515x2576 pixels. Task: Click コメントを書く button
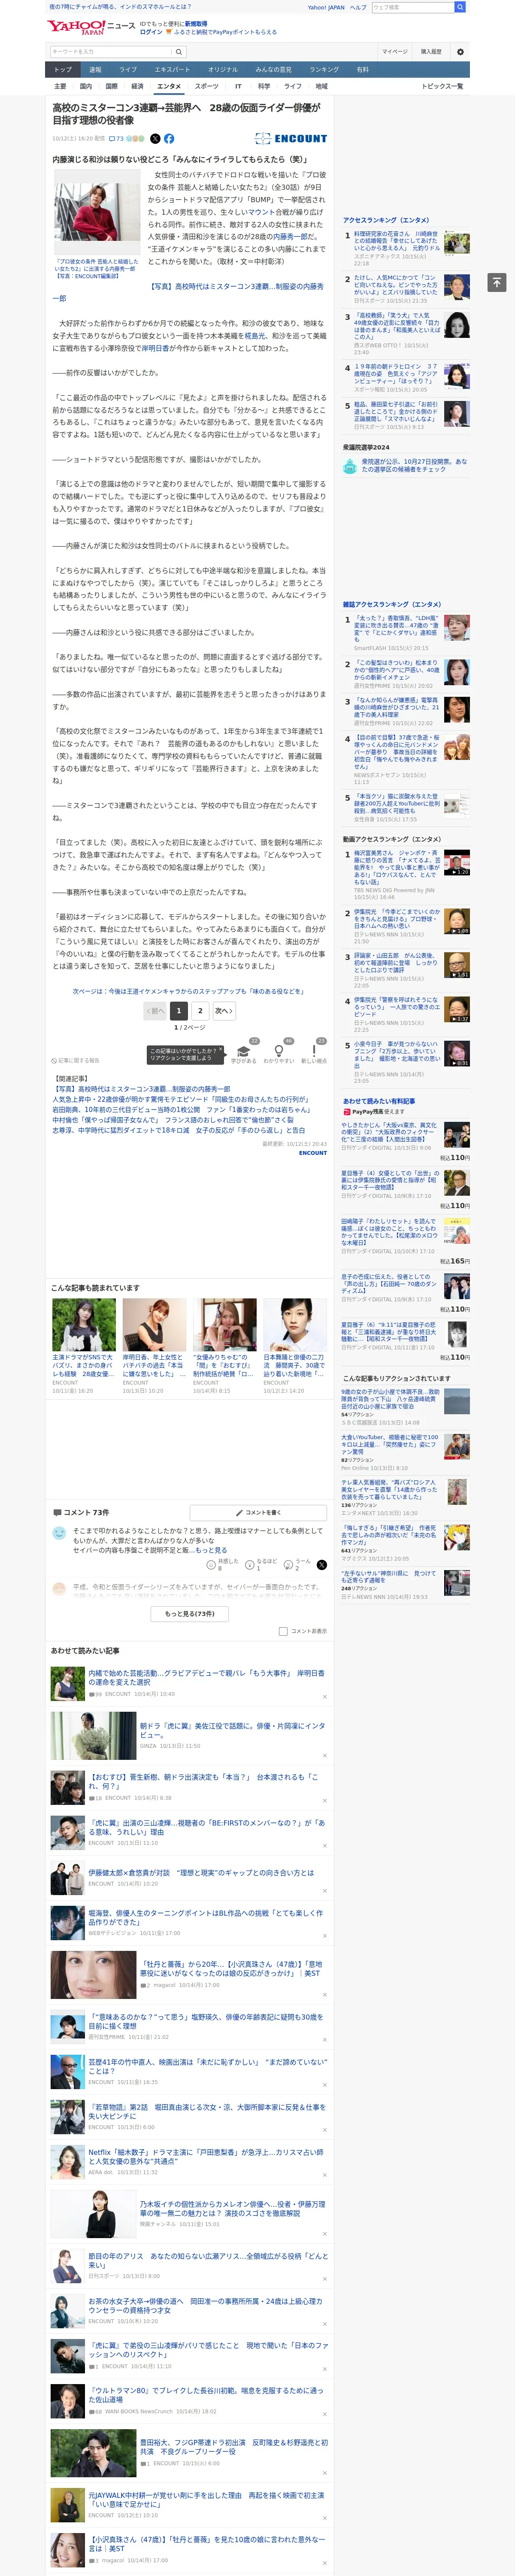pos(258,1513)
